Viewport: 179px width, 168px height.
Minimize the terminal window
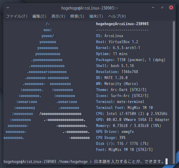coord(153,7)
